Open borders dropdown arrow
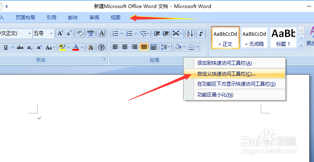The height and width of the screenshot is (162, 314). (198, 47)
